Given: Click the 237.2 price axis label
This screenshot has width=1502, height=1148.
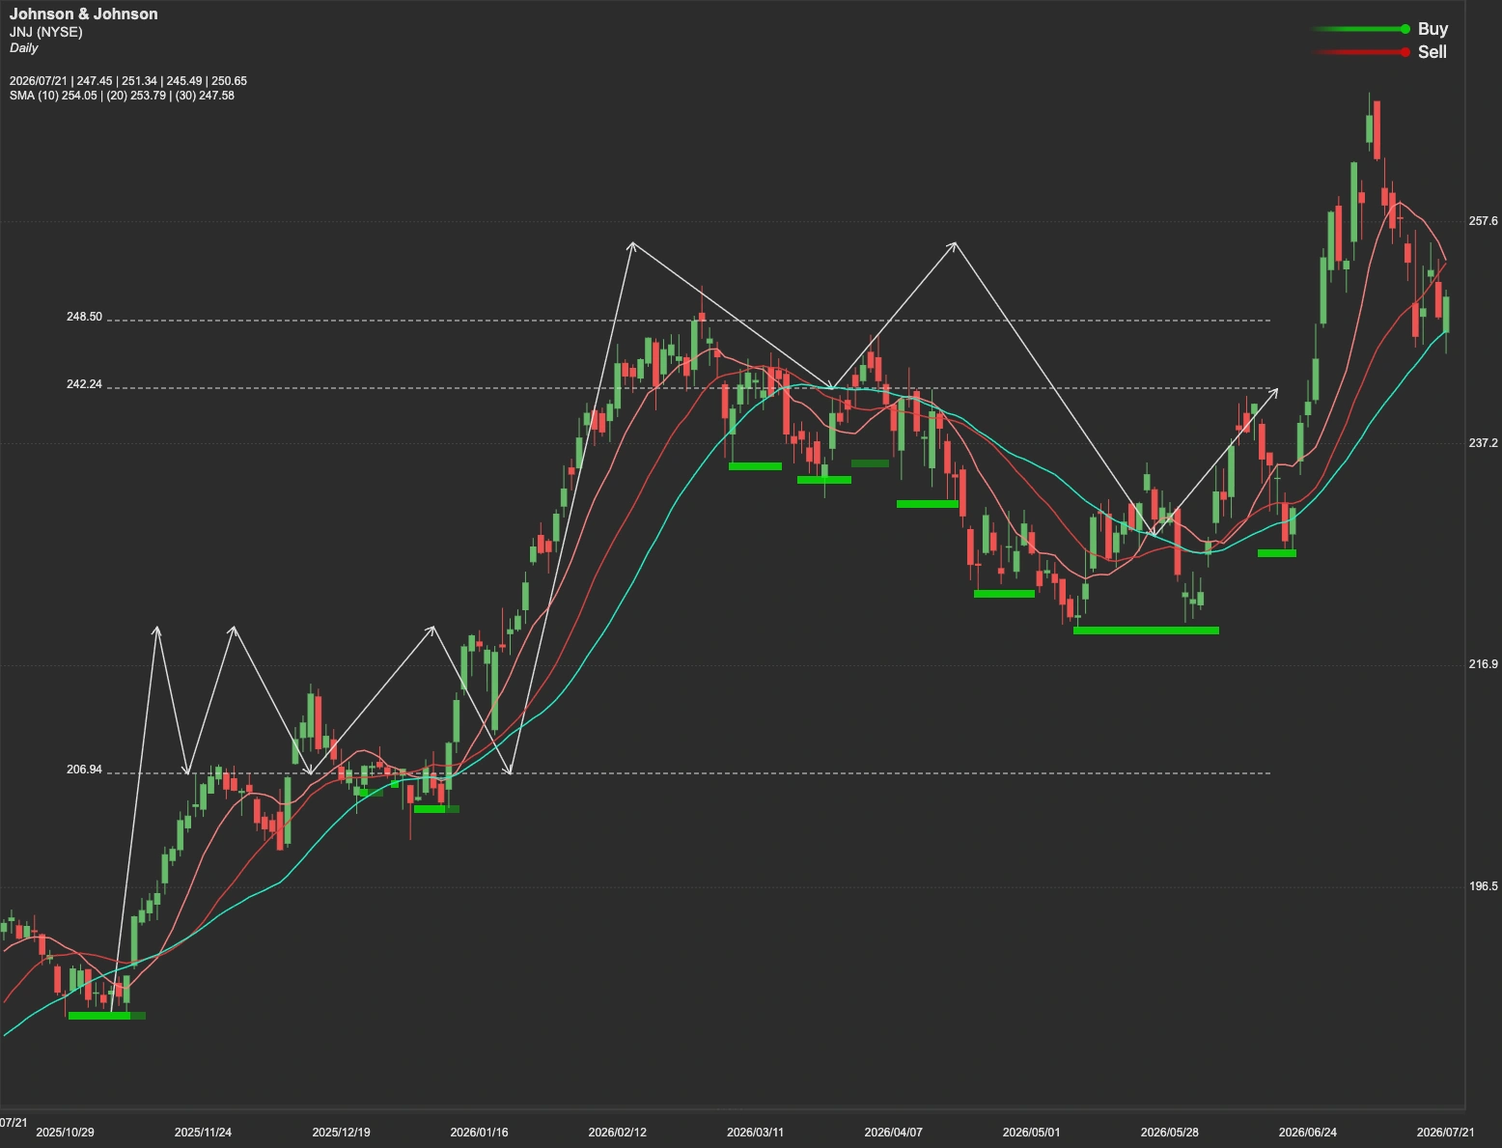Looking at the screenshot, I should (1483, 443).
